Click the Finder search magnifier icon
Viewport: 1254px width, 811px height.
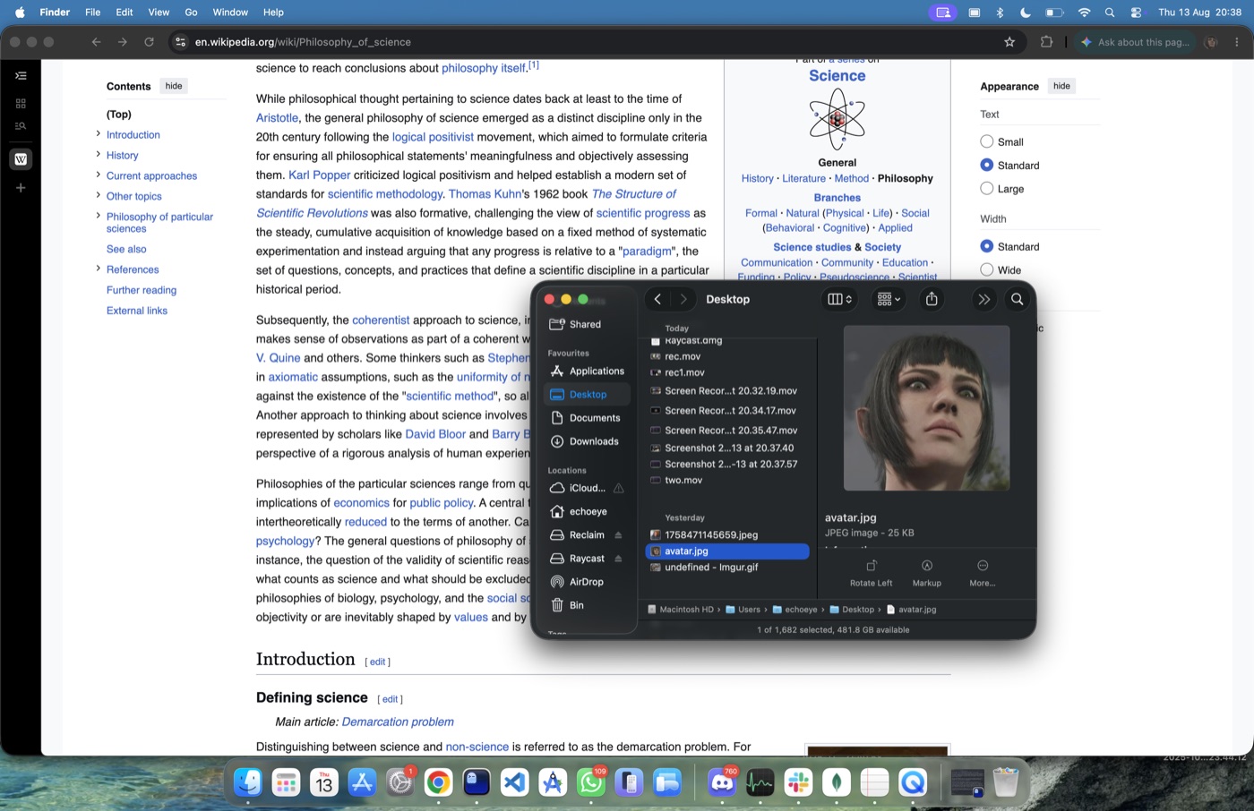pos(1017,299)
